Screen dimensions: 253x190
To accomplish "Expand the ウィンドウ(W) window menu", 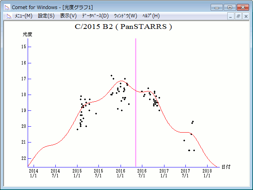I will click(125, 16).
